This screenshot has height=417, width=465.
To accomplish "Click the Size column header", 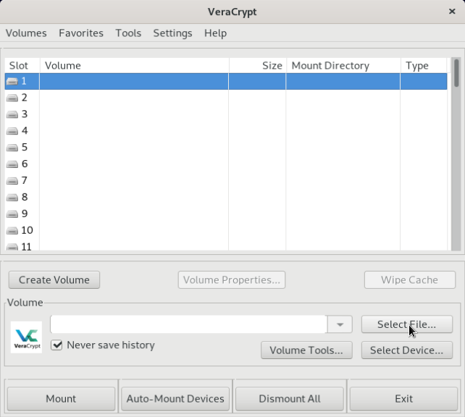I will click(x=257, y=65).
